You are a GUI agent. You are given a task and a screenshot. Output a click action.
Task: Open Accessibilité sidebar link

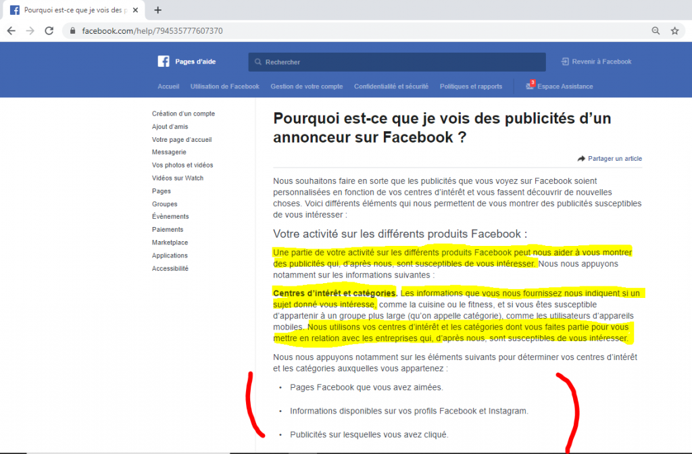[x=170, y=268]
